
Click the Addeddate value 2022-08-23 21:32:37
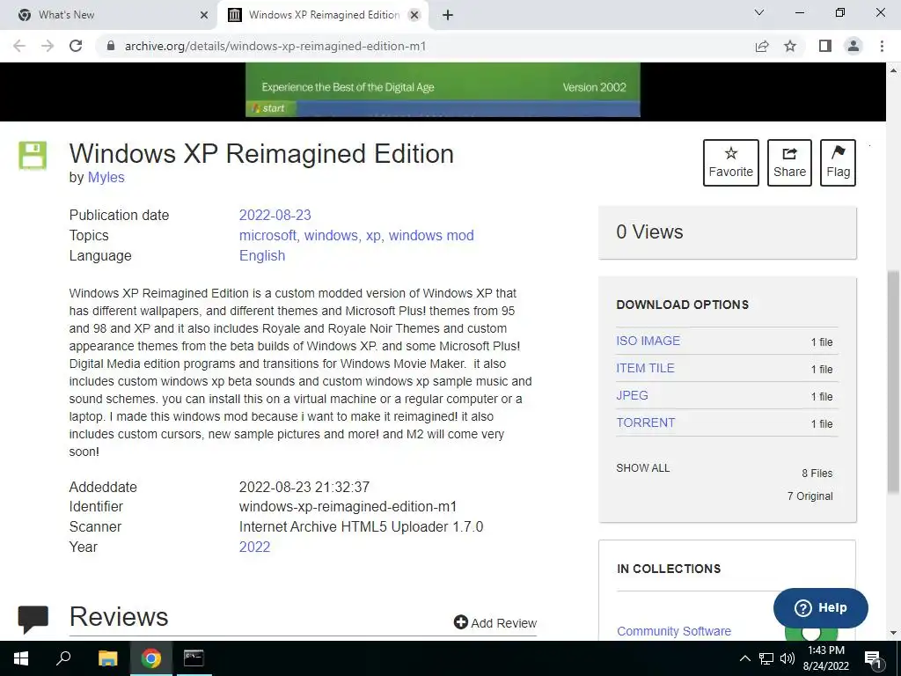pos(304,487)
